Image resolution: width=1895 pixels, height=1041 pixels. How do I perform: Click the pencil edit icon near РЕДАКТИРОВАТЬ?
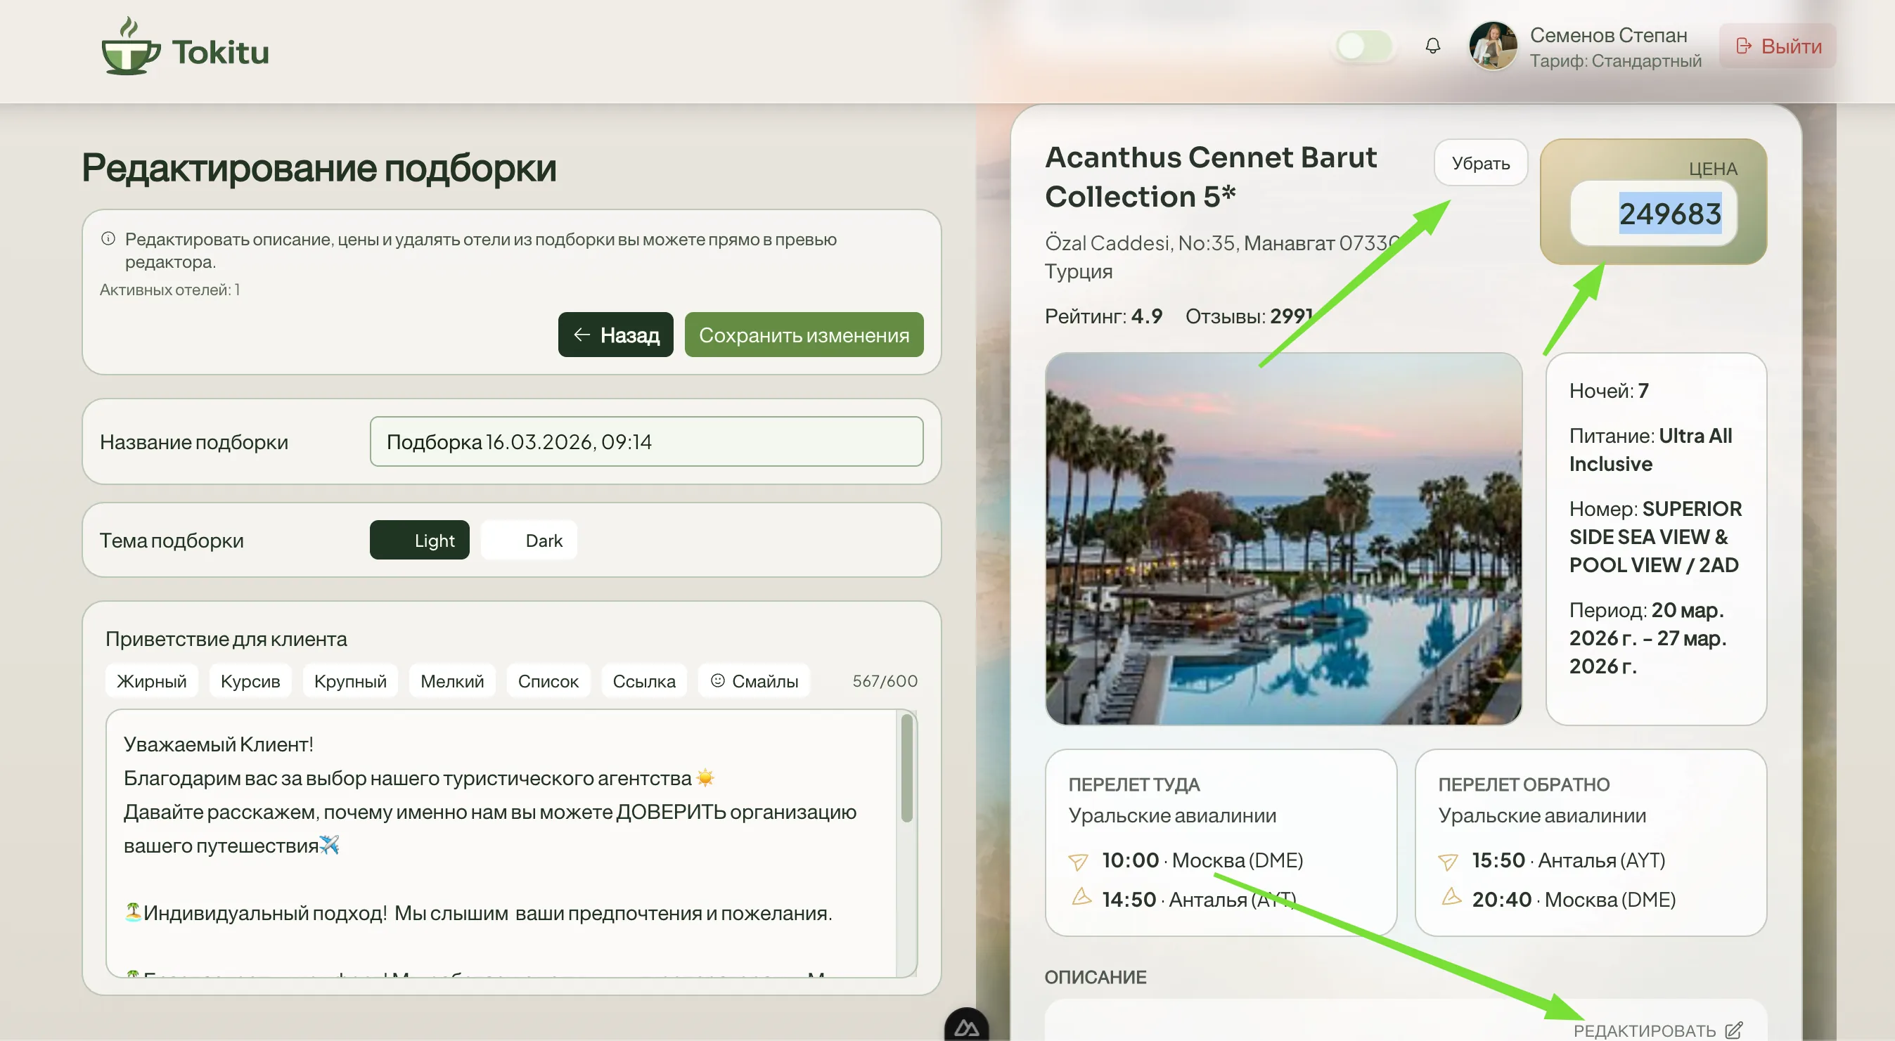(1734, 1029)
